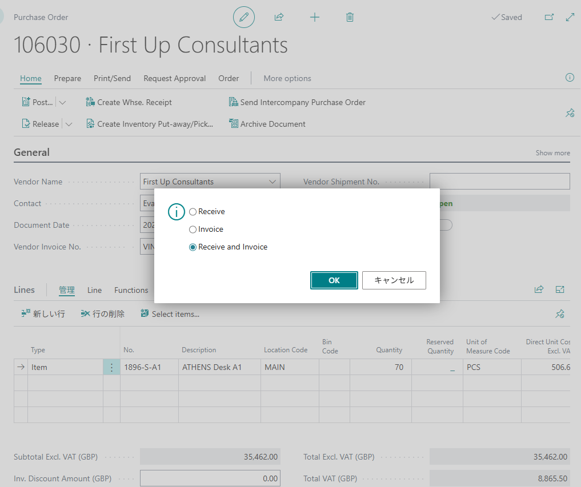The width and height of the screenshot is (581, 487).
Task: Click Show more in General
Action: (x=552, y=152)
